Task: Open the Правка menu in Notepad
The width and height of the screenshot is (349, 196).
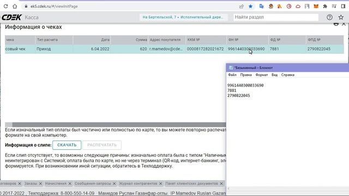Action: 246,75
